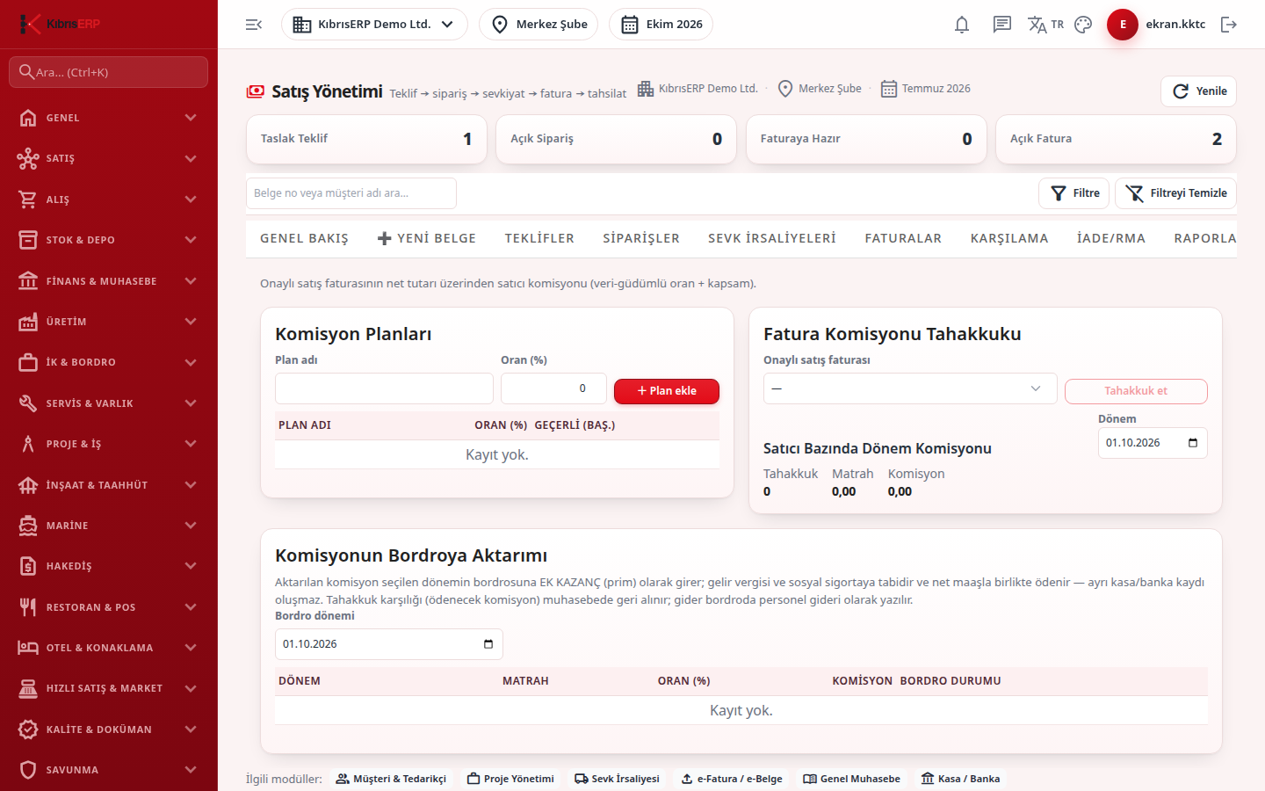Click the Plan ekle button

pyautogui.click(x=667, y=391)
